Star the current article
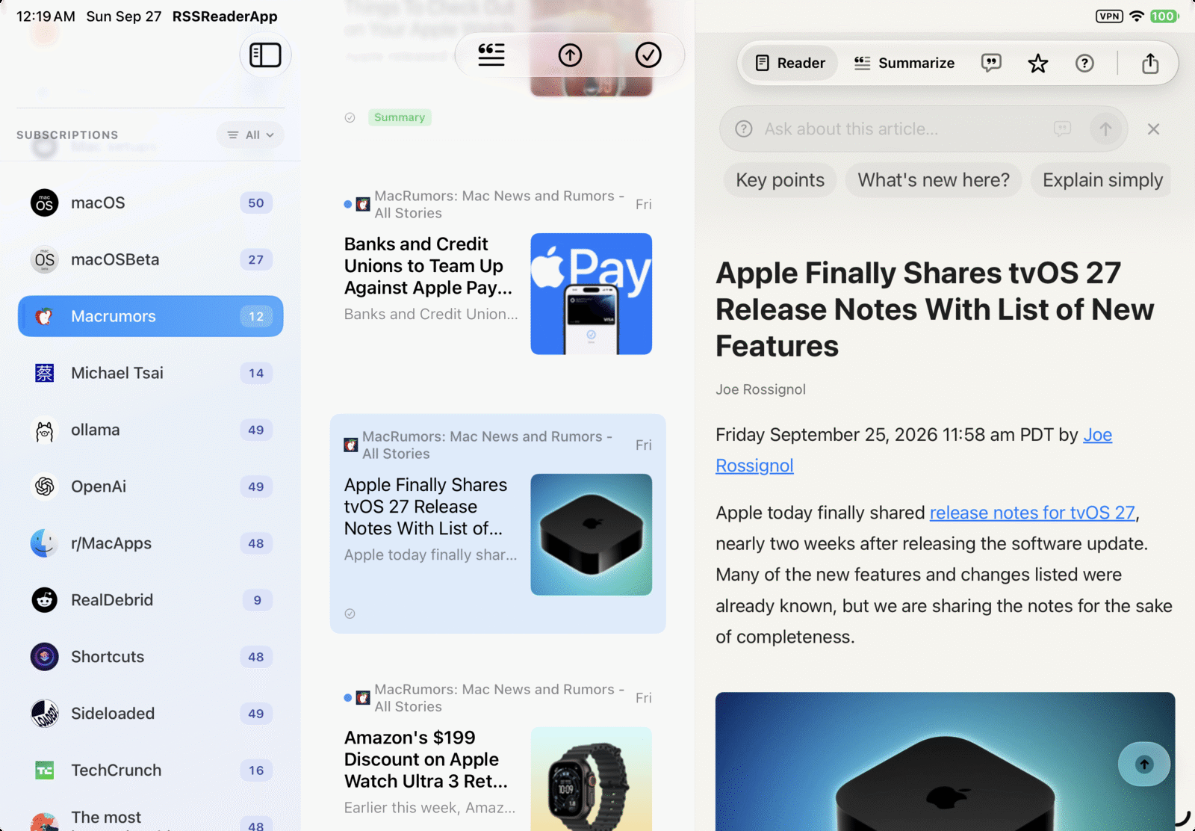This screenshot has height=831, width=1195. [x=1038, y=64]
